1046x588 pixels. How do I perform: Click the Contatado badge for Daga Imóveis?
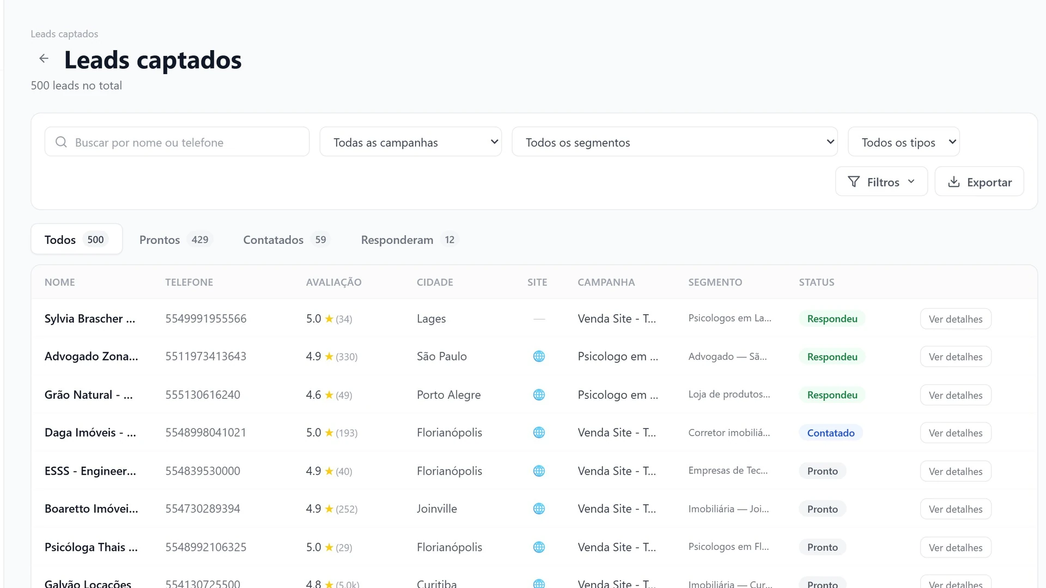(x=831, y=433)
